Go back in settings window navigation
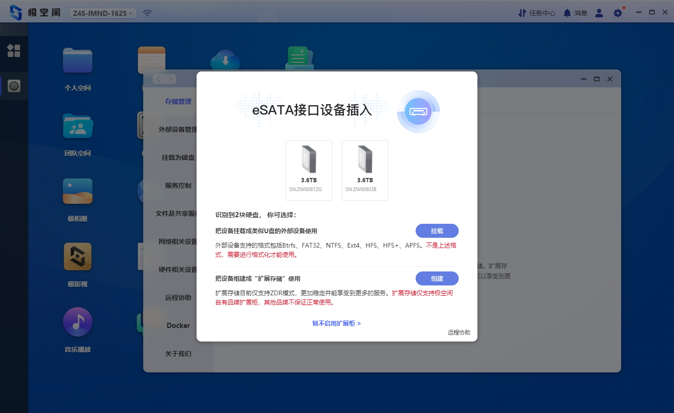The height and width of the screenshot is (413, 674). [x=159, y=79]
